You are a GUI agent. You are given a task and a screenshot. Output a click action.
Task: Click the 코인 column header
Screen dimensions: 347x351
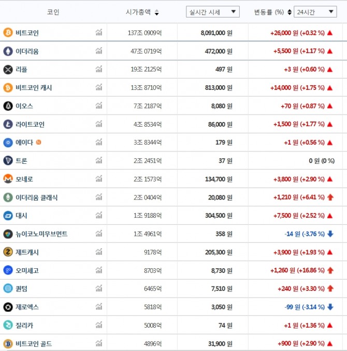point(53,12)
